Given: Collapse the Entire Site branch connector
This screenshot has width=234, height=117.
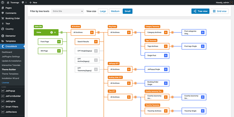Looking at the screenshot, I should (62, 32).
